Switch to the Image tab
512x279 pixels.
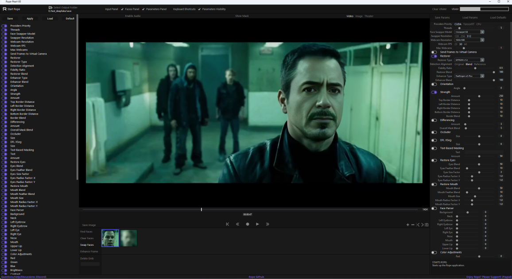pyautogui.click(x=359, y=16)
